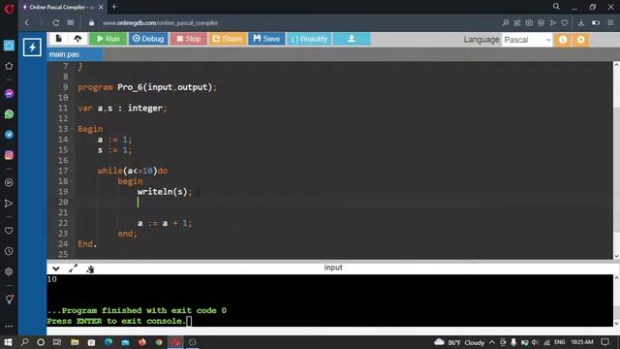
Task: Switch to the Online Pascal Compiler browser tab
Action: pos(61,7)
